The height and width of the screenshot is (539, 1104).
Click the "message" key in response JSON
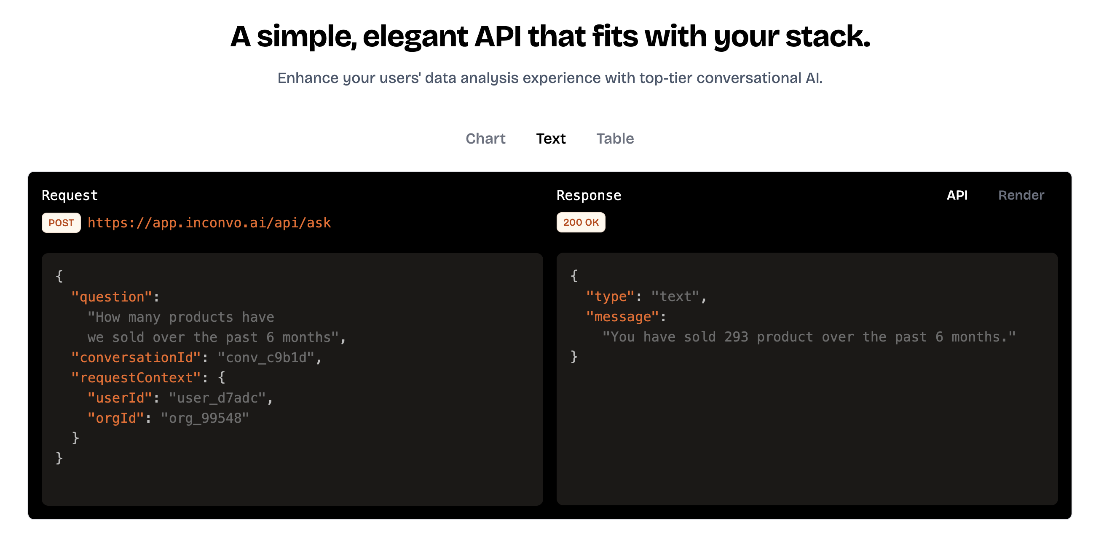tap(622, 316)
